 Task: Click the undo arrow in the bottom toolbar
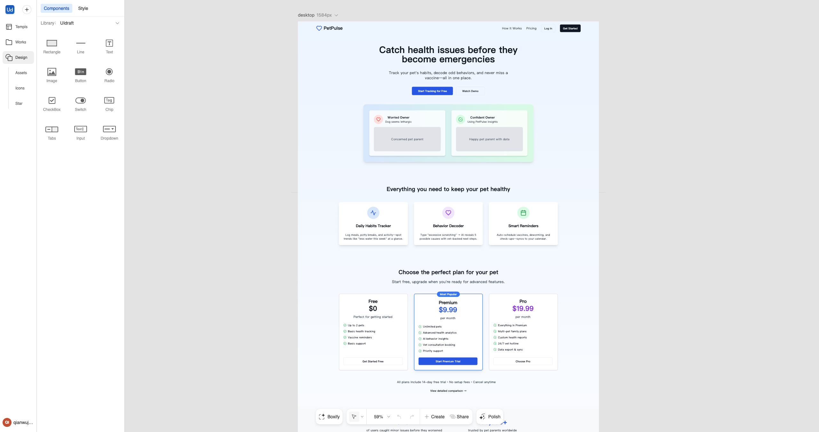[x=399, y=417]
